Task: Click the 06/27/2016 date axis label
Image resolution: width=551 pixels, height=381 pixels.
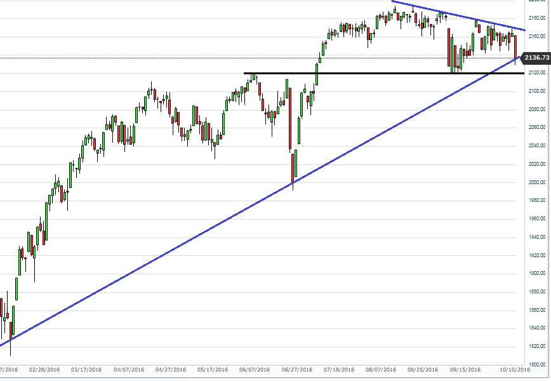Action: coord(297,370)
